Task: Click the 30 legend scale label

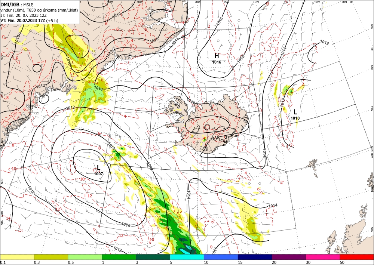Action: (308, 262)
